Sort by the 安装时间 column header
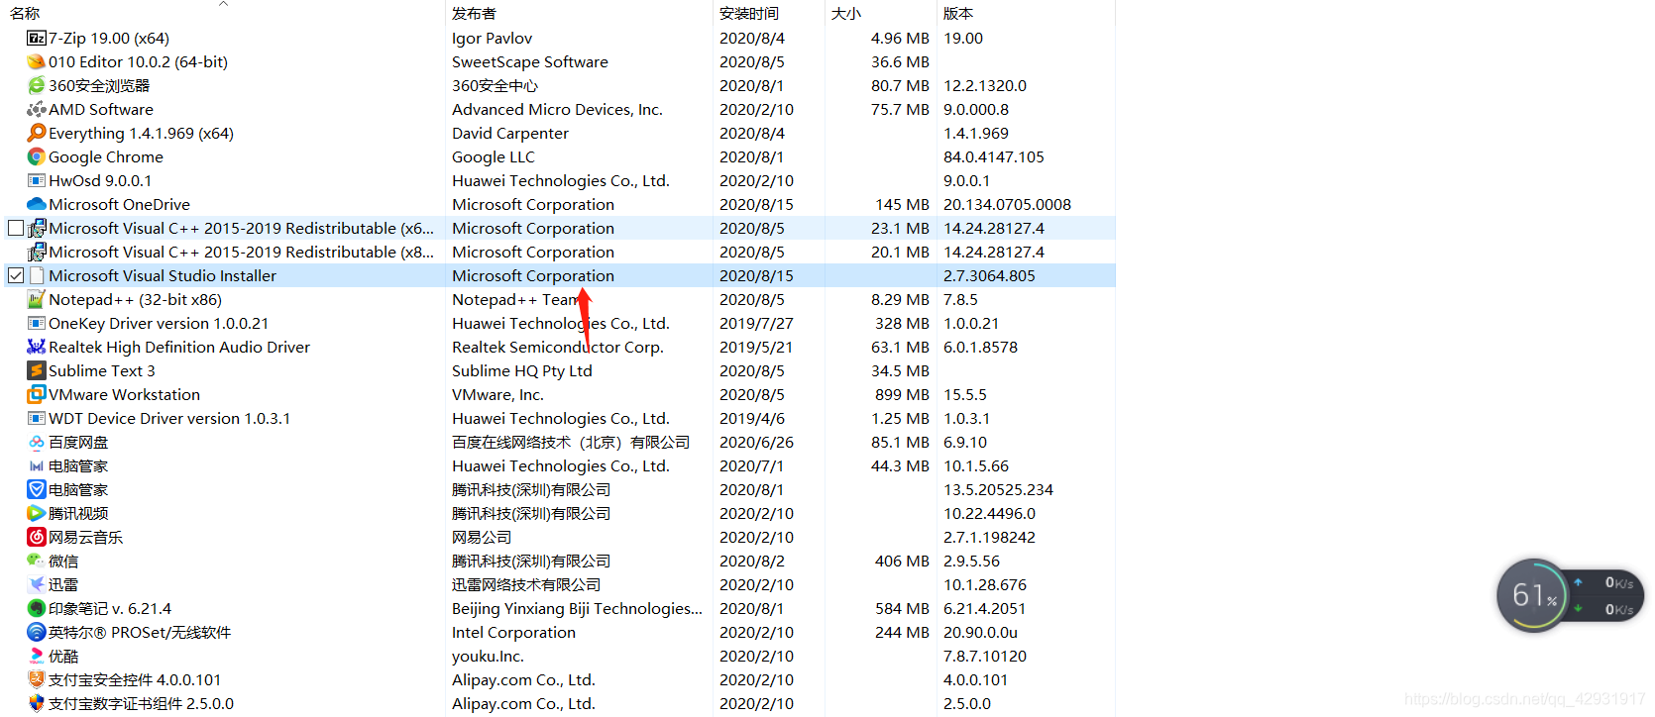Viewport: 1655px width, 717px height. (x=749, y=14)
